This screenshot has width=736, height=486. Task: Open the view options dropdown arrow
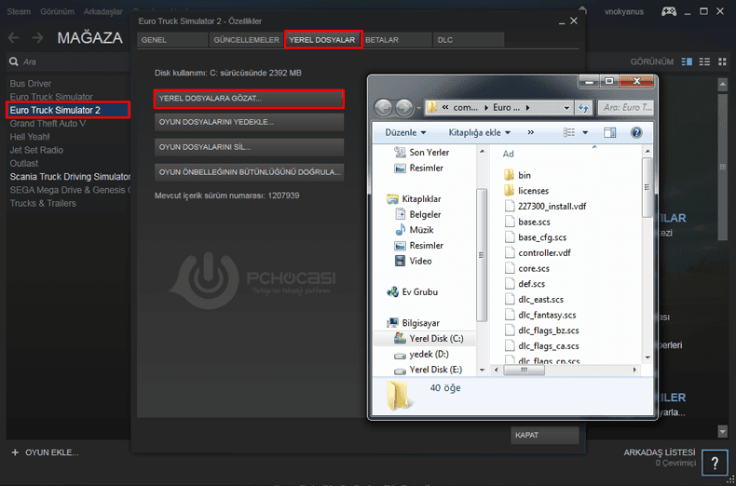tap(585, 133)
